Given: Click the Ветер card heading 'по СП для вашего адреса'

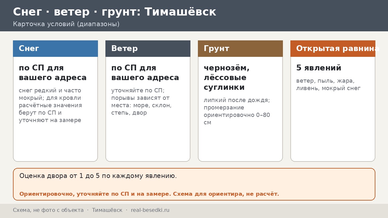Looking at the screenshot, I should point(145,73).
